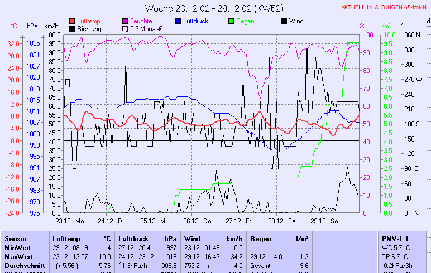Click the MaxWert row label
Image resolution: width=431 pixels, height=273 pixels.
[18, 256]
